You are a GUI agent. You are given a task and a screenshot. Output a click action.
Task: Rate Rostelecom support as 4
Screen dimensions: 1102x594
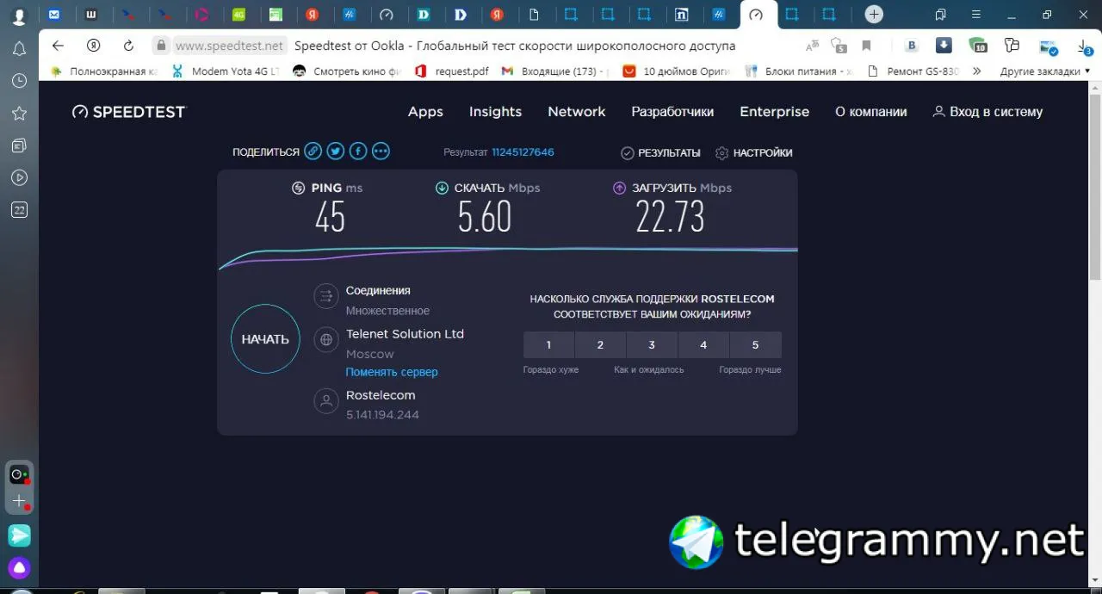click(703, 345)
